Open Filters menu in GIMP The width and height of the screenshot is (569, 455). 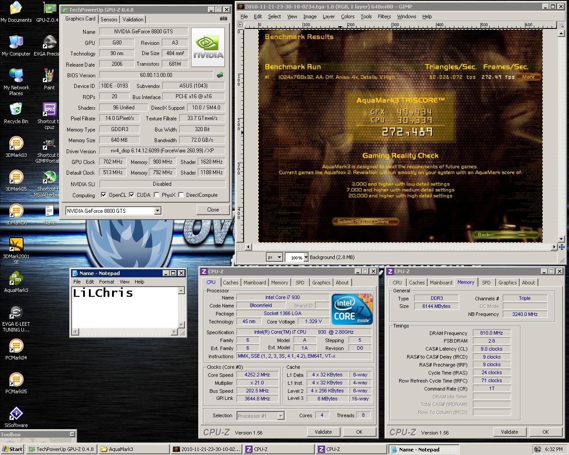[384, 16]
